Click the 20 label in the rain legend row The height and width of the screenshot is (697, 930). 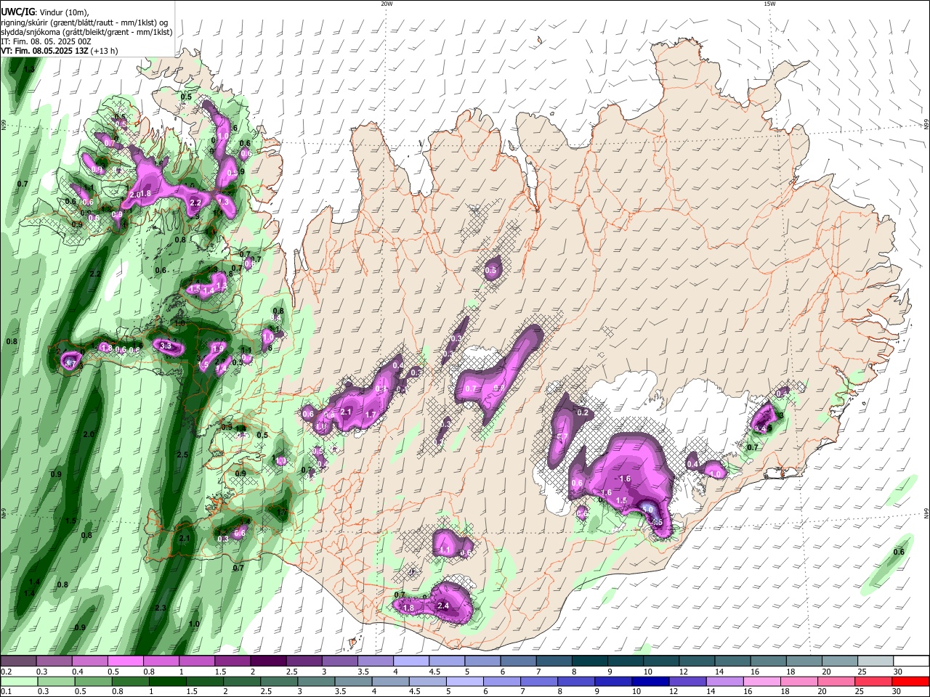822,691
